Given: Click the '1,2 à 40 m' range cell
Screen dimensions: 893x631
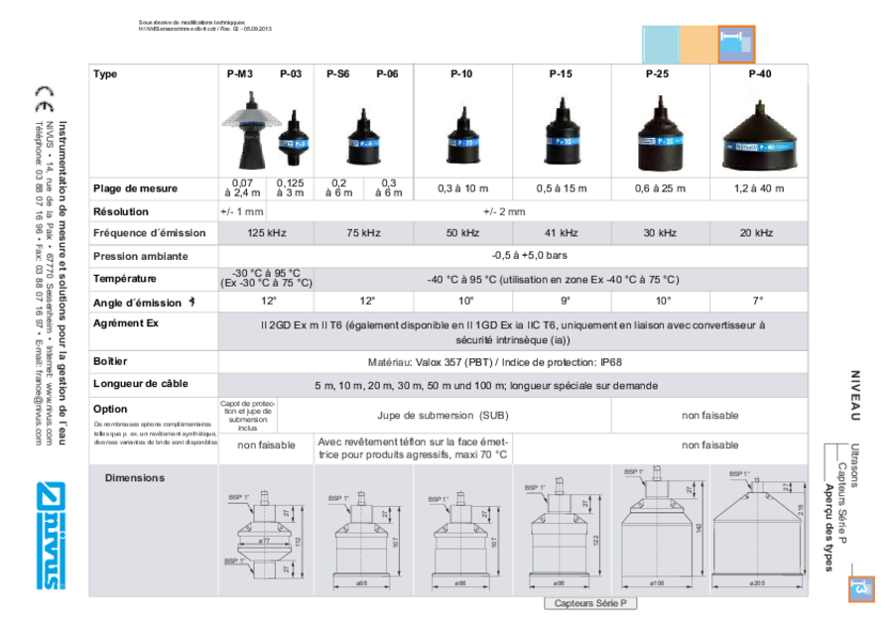Looking at the screenshot, I should [759, 189].
